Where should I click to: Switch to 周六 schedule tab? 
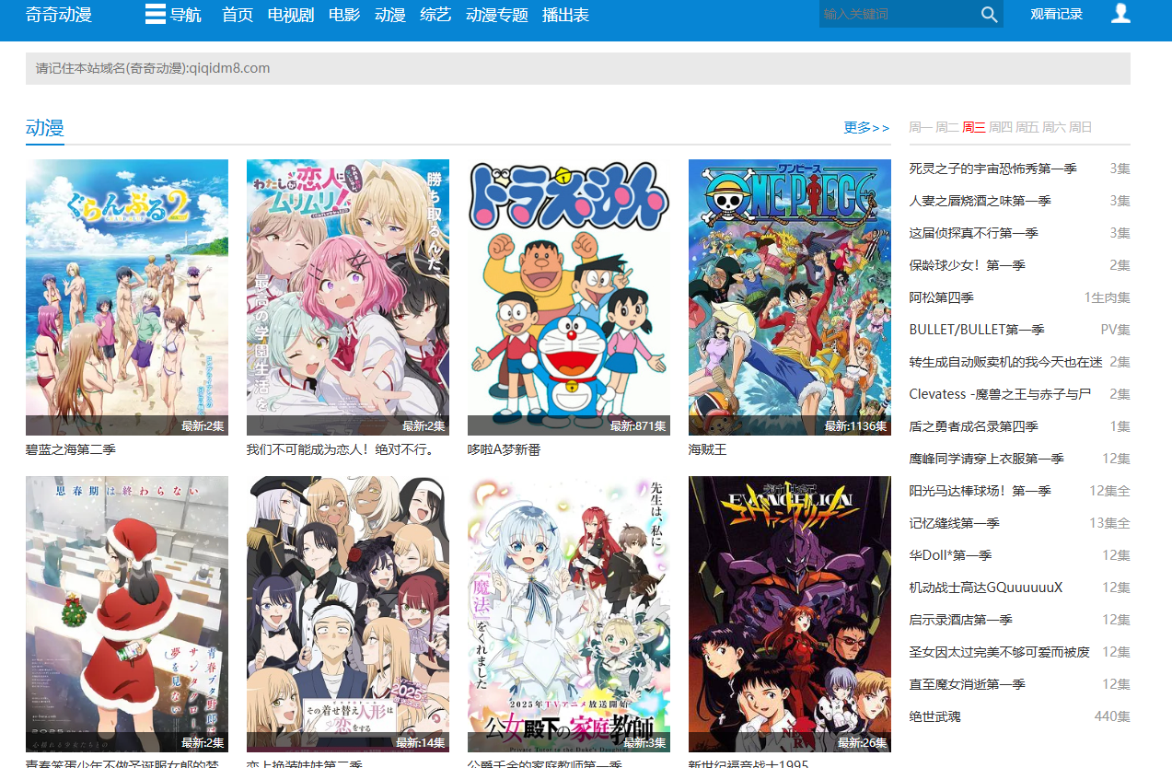pos(1054,127)
